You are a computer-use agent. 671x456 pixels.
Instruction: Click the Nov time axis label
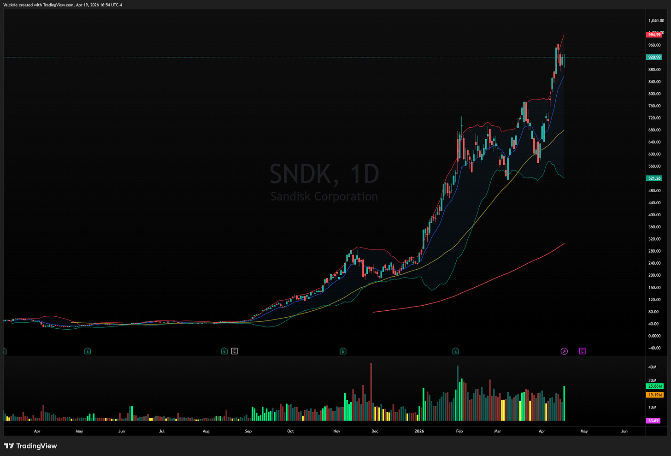point(337,432)
